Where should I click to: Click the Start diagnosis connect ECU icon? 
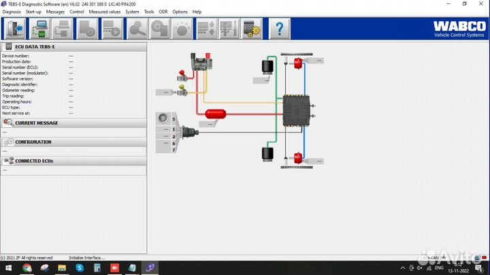click(39, 29)
